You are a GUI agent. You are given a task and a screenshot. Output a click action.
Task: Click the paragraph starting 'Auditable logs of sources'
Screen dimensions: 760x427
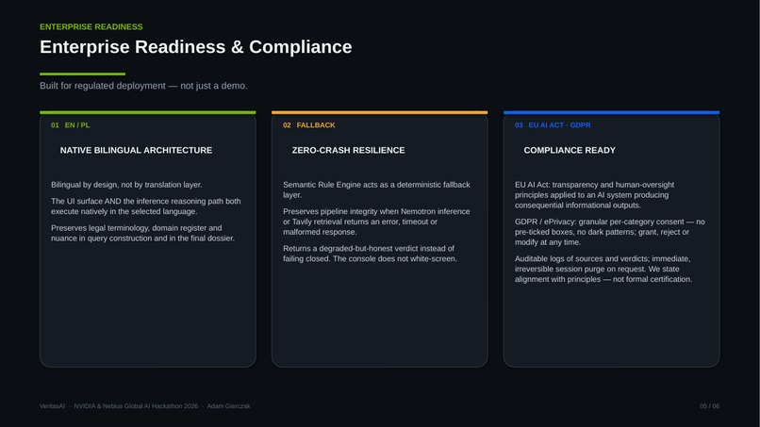pyautogui.click(x=603, y=269)
